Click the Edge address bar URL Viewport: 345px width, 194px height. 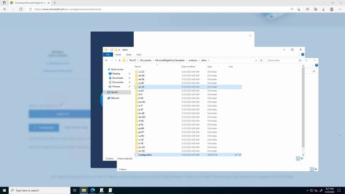click(x=68, y=9)
